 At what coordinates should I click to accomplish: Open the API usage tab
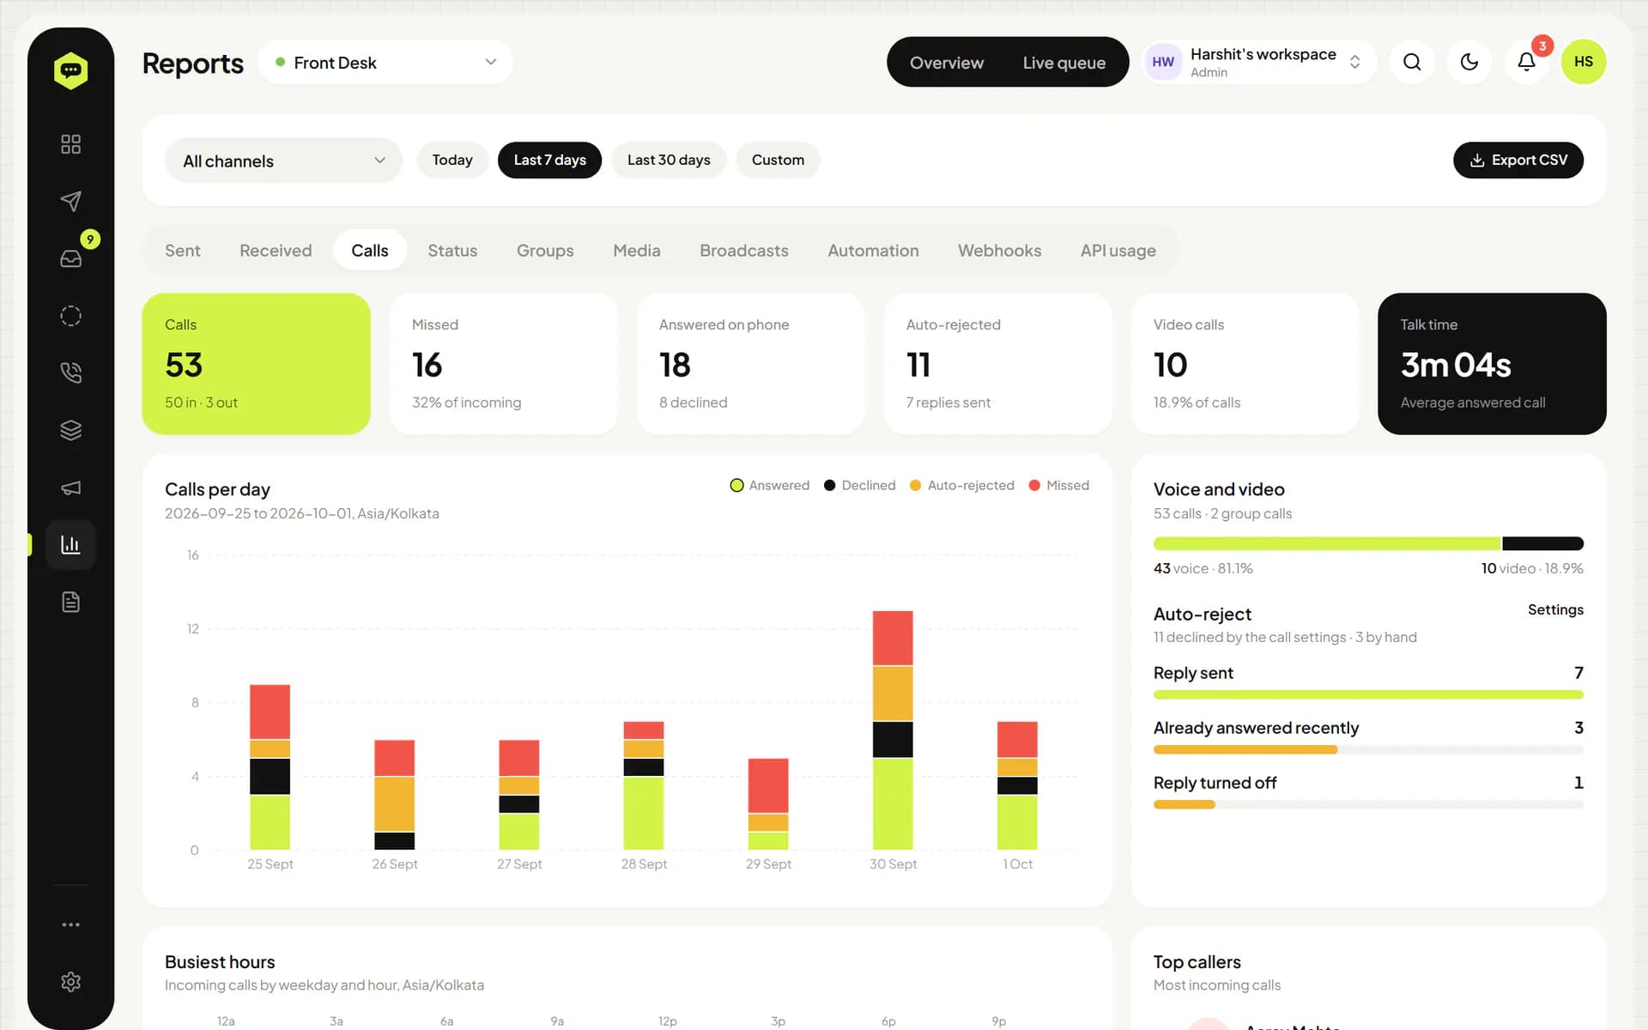(x=1118, y=251)
